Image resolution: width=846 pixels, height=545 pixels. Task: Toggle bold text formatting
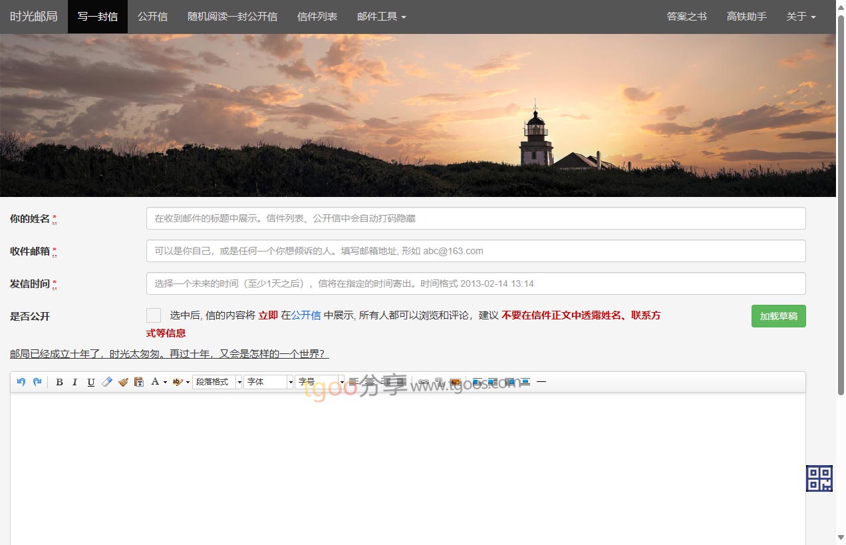[x=59, y=382]
